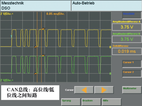Open the Multimeter function
The width and height of the screenshot is (142, 106).
[x=132, y=90]
